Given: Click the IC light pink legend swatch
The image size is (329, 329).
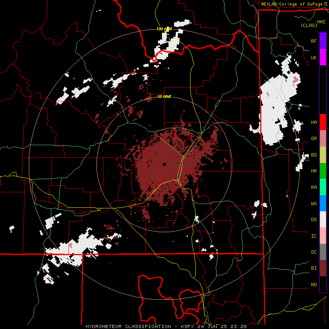Looking at the screenshot, I should pyautogui.click(x=323, y=236).
